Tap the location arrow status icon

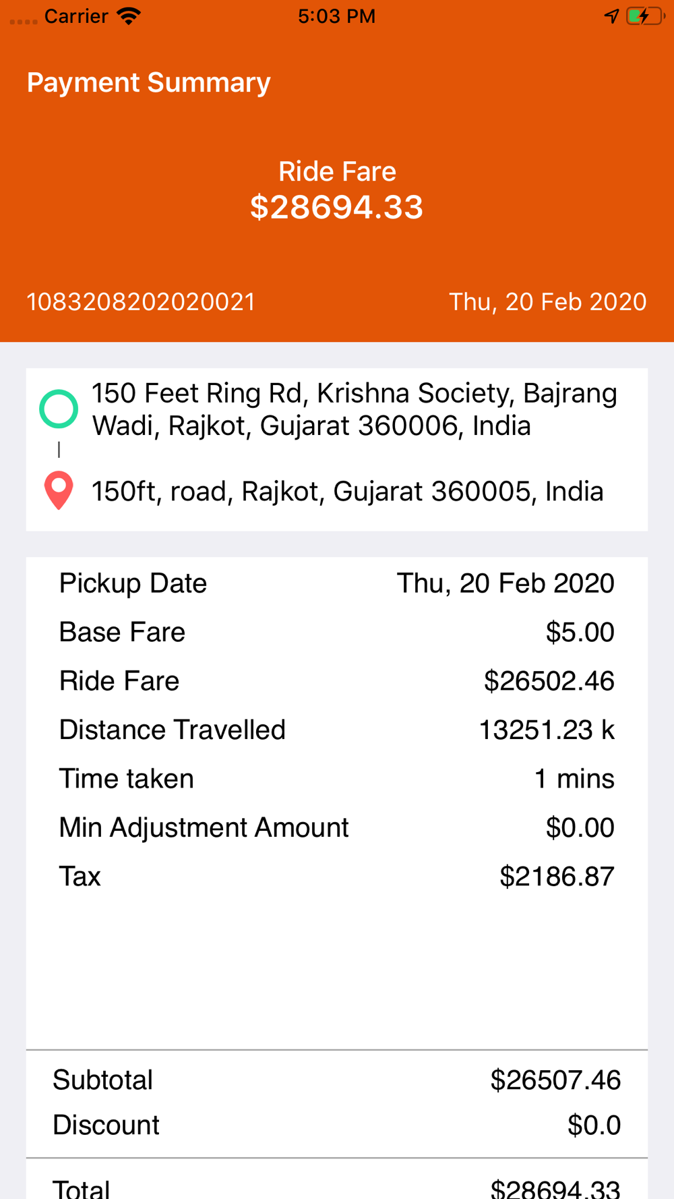click(x=611, y=16)
